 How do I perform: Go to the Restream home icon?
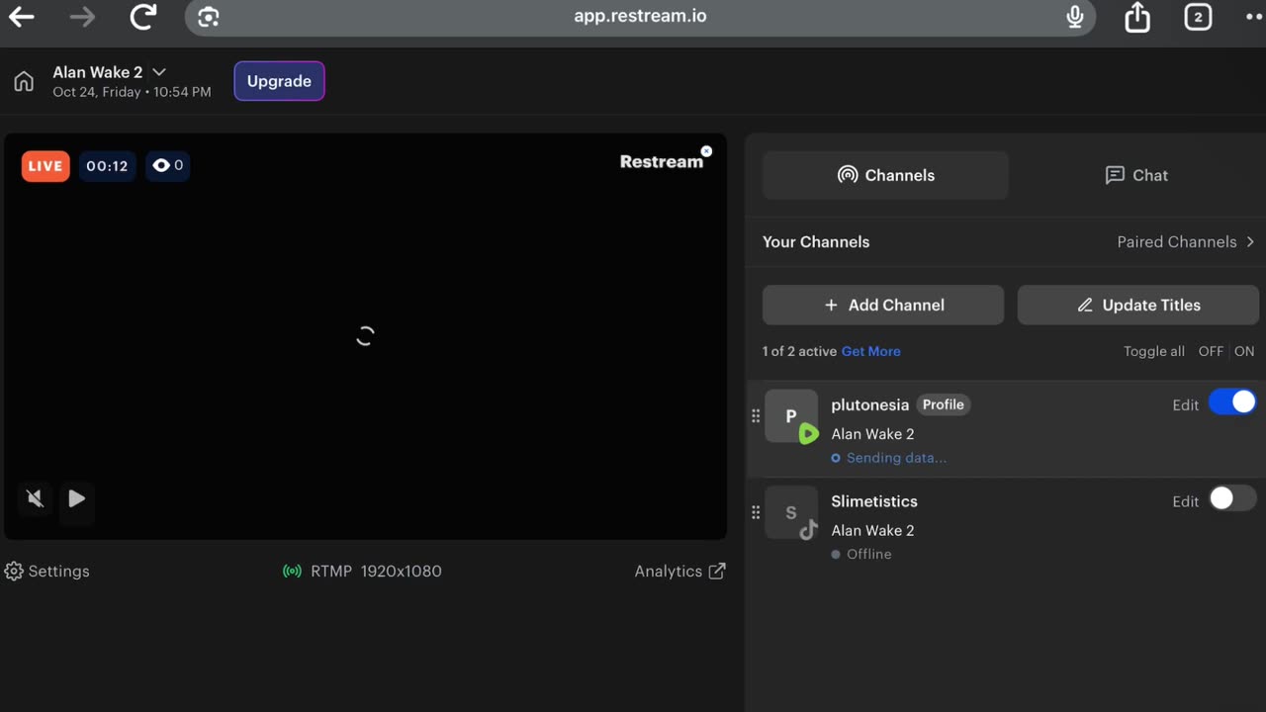pyautogui.click(x=24, y=81)
